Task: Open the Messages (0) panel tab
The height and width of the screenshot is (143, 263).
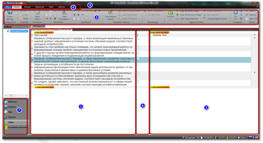Action: point(37,26)
